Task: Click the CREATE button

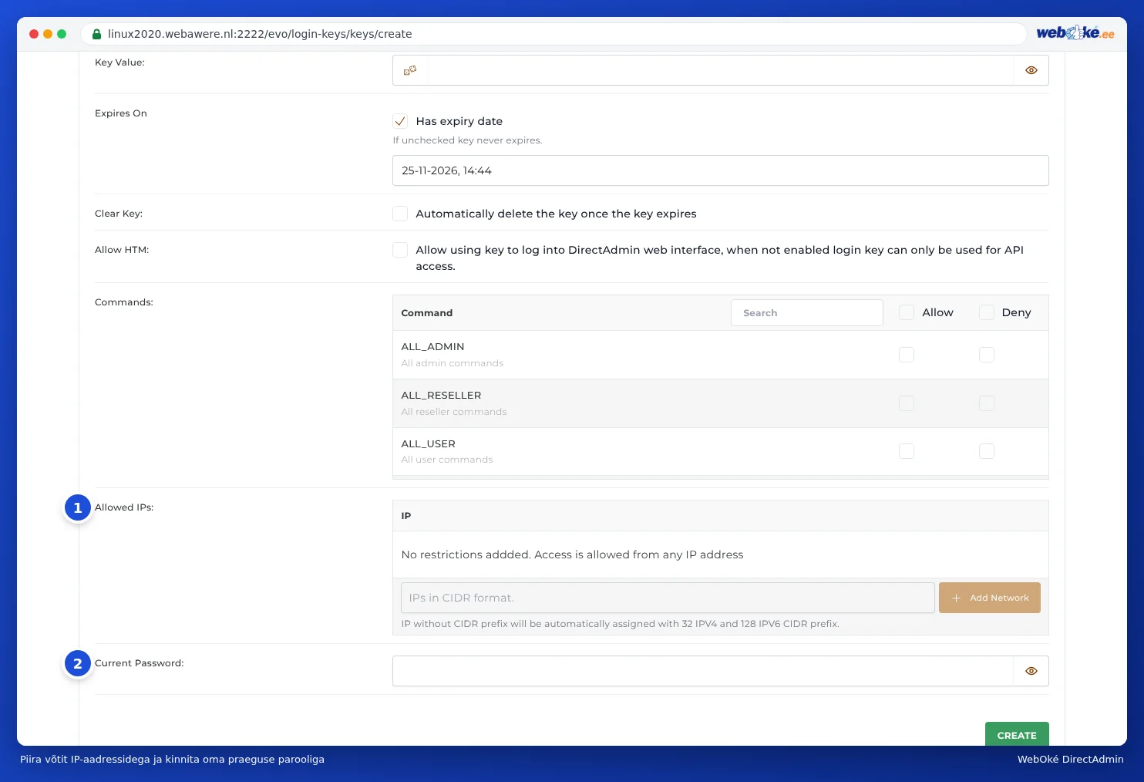Action: (x=1017, y=734)
